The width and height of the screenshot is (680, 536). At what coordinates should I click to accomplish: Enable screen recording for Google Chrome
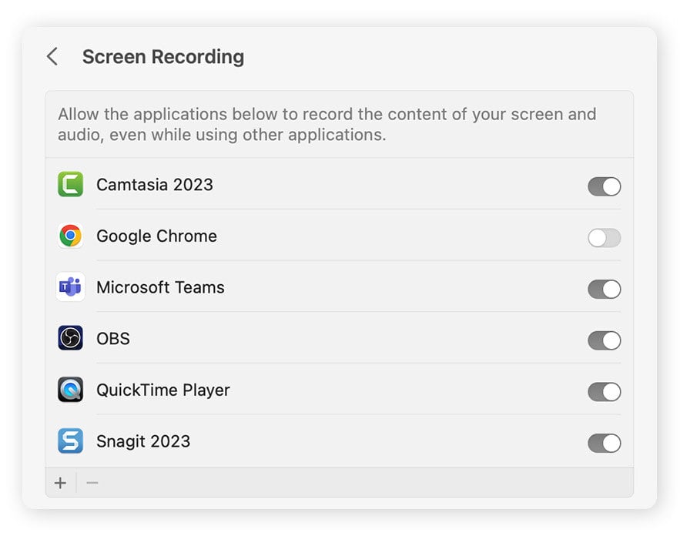click(604, 238)
